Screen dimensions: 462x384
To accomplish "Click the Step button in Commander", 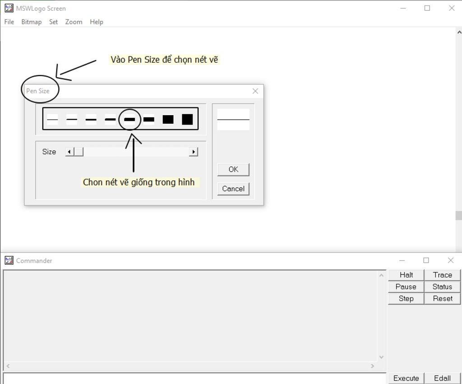I will (x=406, y=299).
